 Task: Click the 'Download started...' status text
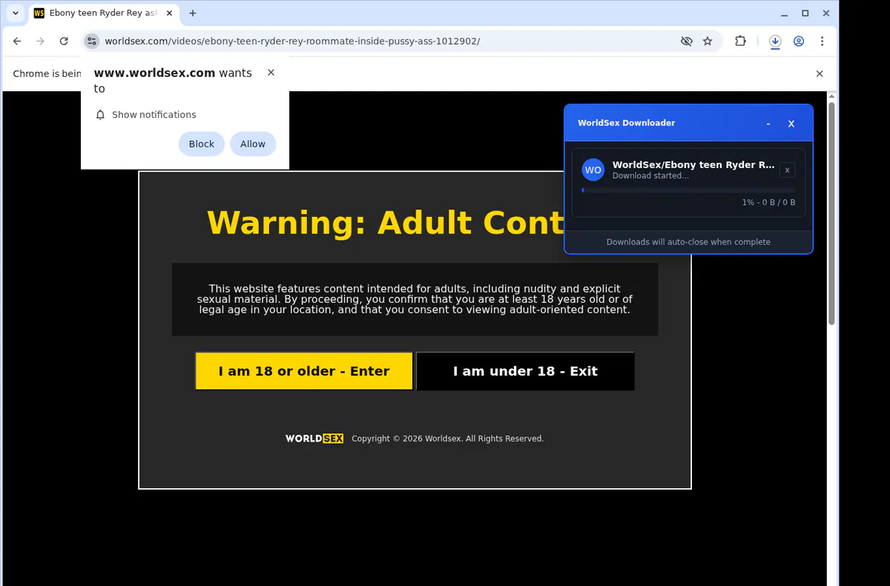coord(650,176)
